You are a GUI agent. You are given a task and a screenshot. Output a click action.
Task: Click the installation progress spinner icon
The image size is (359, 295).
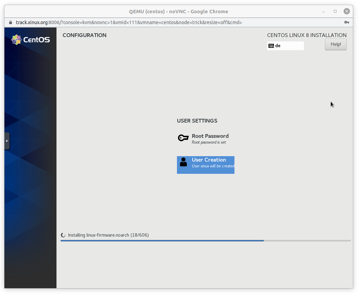63,235
